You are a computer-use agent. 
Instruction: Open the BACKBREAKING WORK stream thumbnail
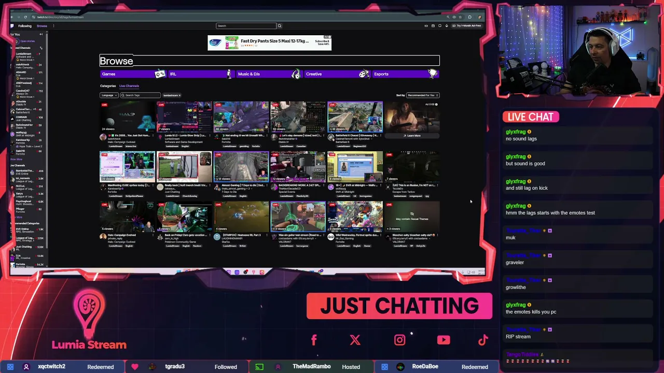(298, 167)
